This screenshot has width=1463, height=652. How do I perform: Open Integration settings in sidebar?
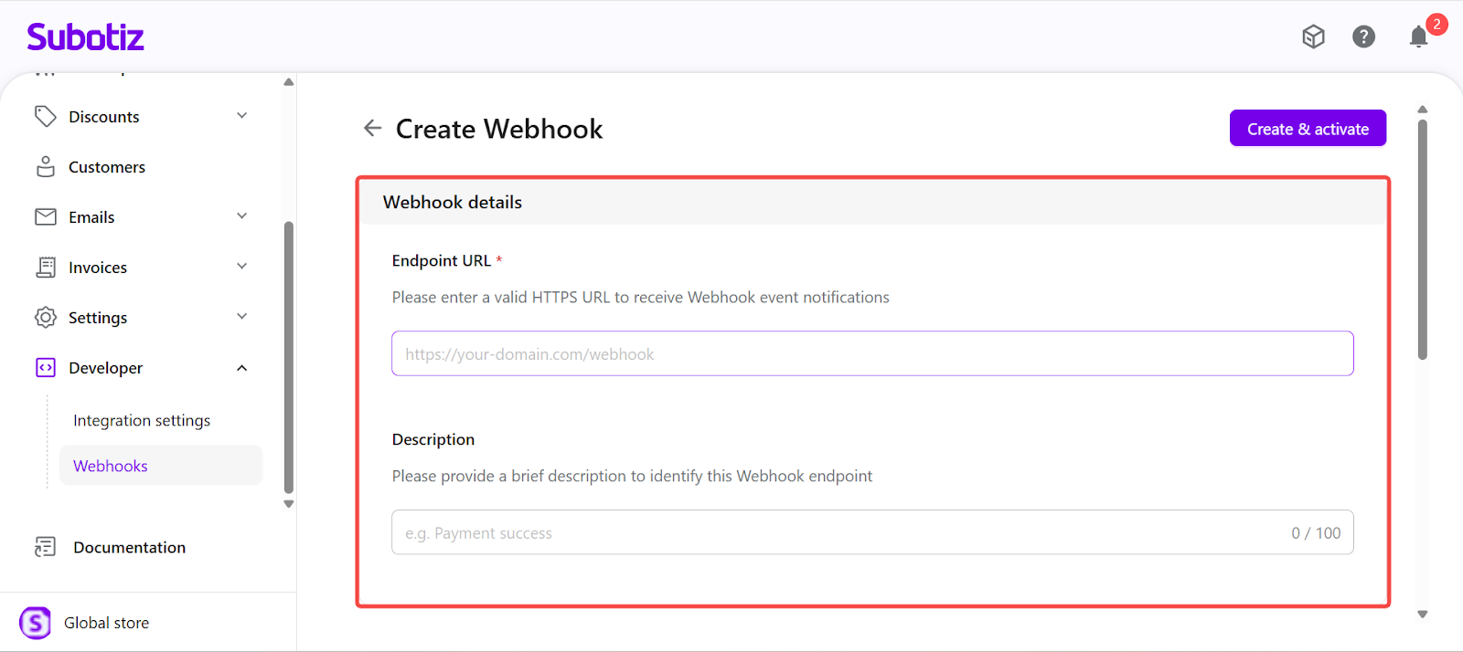(142, 420)
